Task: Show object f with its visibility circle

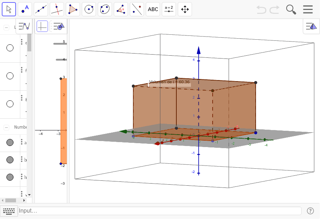Action: tap(10, 76)
